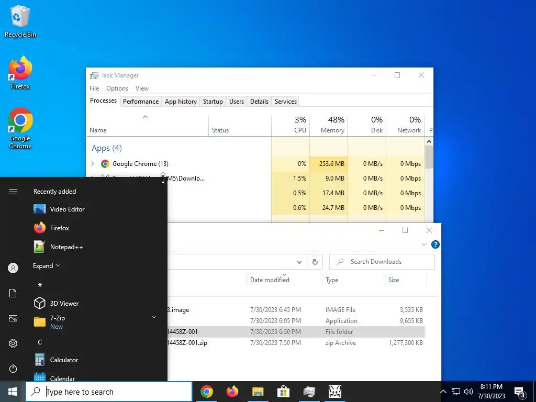
Task: Switch to the Details tab
Action: click(259, 102)
